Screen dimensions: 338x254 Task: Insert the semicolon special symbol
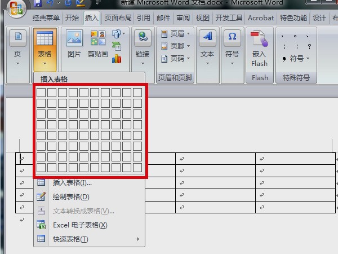point(284,46)
